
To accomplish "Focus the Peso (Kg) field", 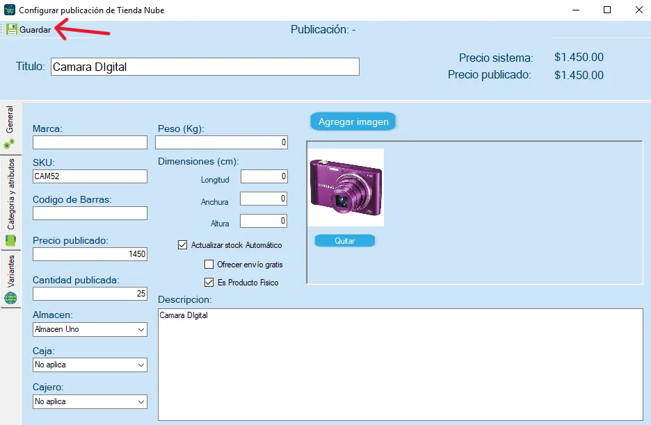I will (x=222, y=142).
